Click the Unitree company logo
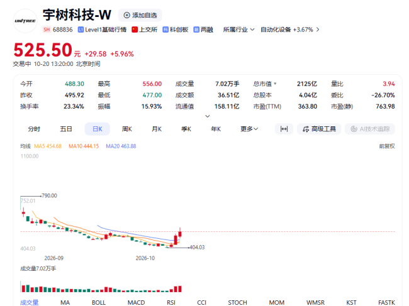The width and height of the screenshot is (409, 306). point(25,21)
